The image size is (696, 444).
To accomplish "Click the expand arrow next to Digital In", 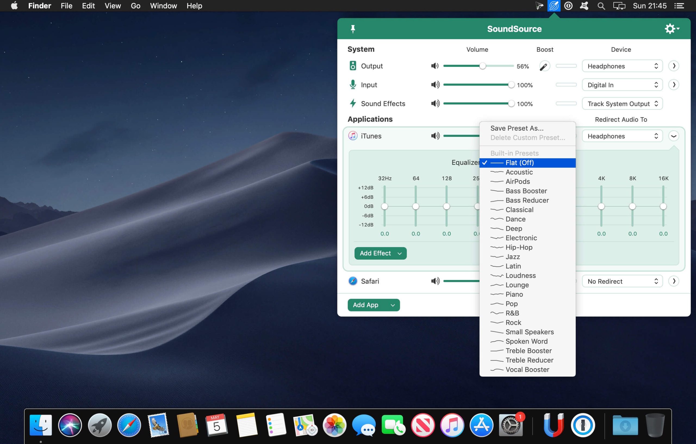I will pos(674,84).
